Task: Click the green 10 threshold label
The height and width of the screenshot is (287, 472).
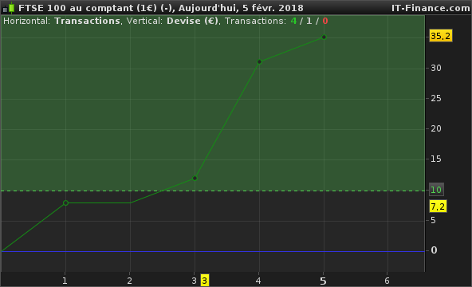Action: coord(436,190)
